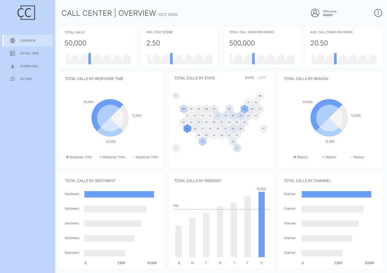Click blue sparkline bar under Avg. Call Duration
The image size is (387, 273).
click(335, 59)
